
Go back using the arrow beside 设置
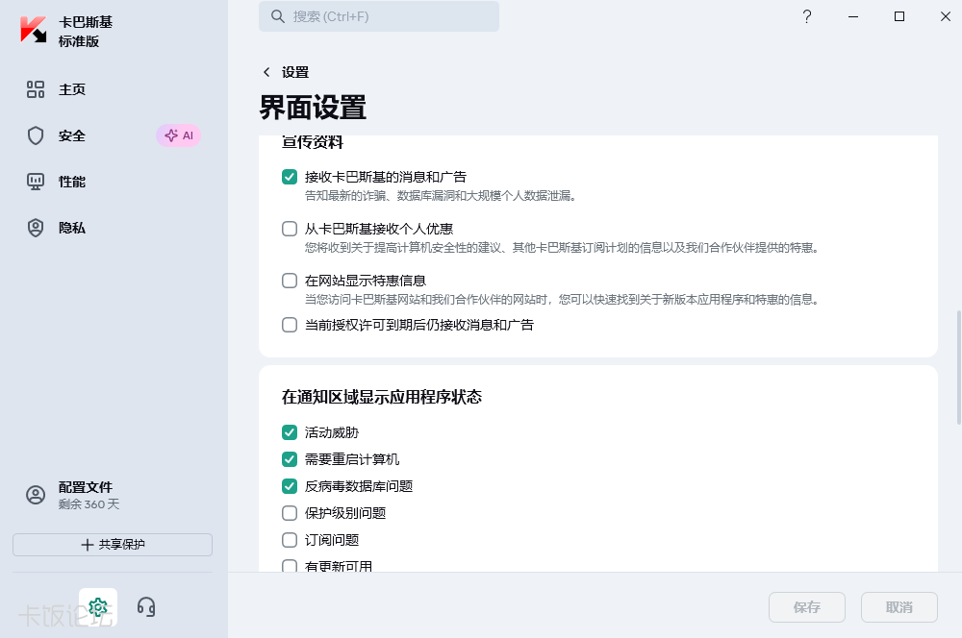pyautogui.click(x=266, y=72)
